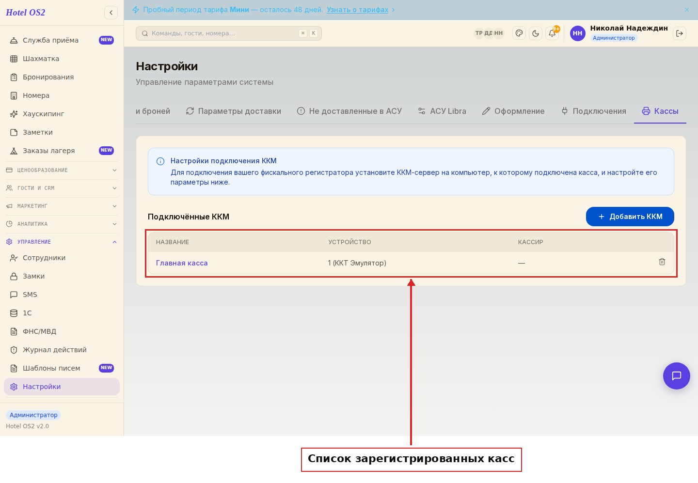The image size is (698, 483).
Task: Switch to Параметры доставки tab
Action: [x=233, y=111]
